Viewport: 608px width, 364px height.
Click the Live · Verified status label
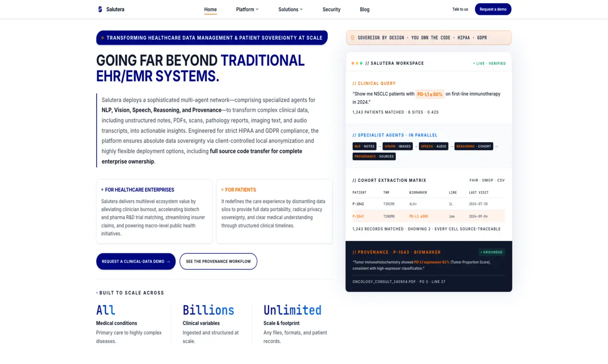[x=489, y=63]
